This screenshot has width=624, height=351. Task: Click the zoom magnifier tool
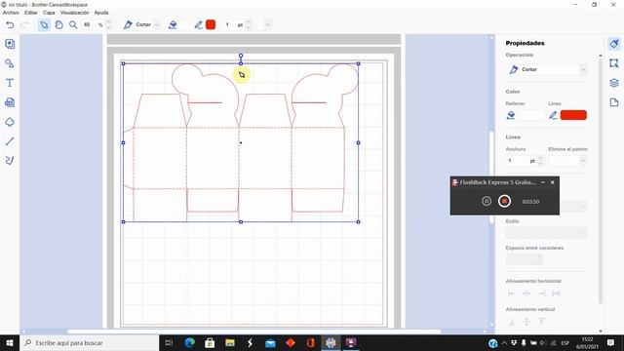coord(73,24)
